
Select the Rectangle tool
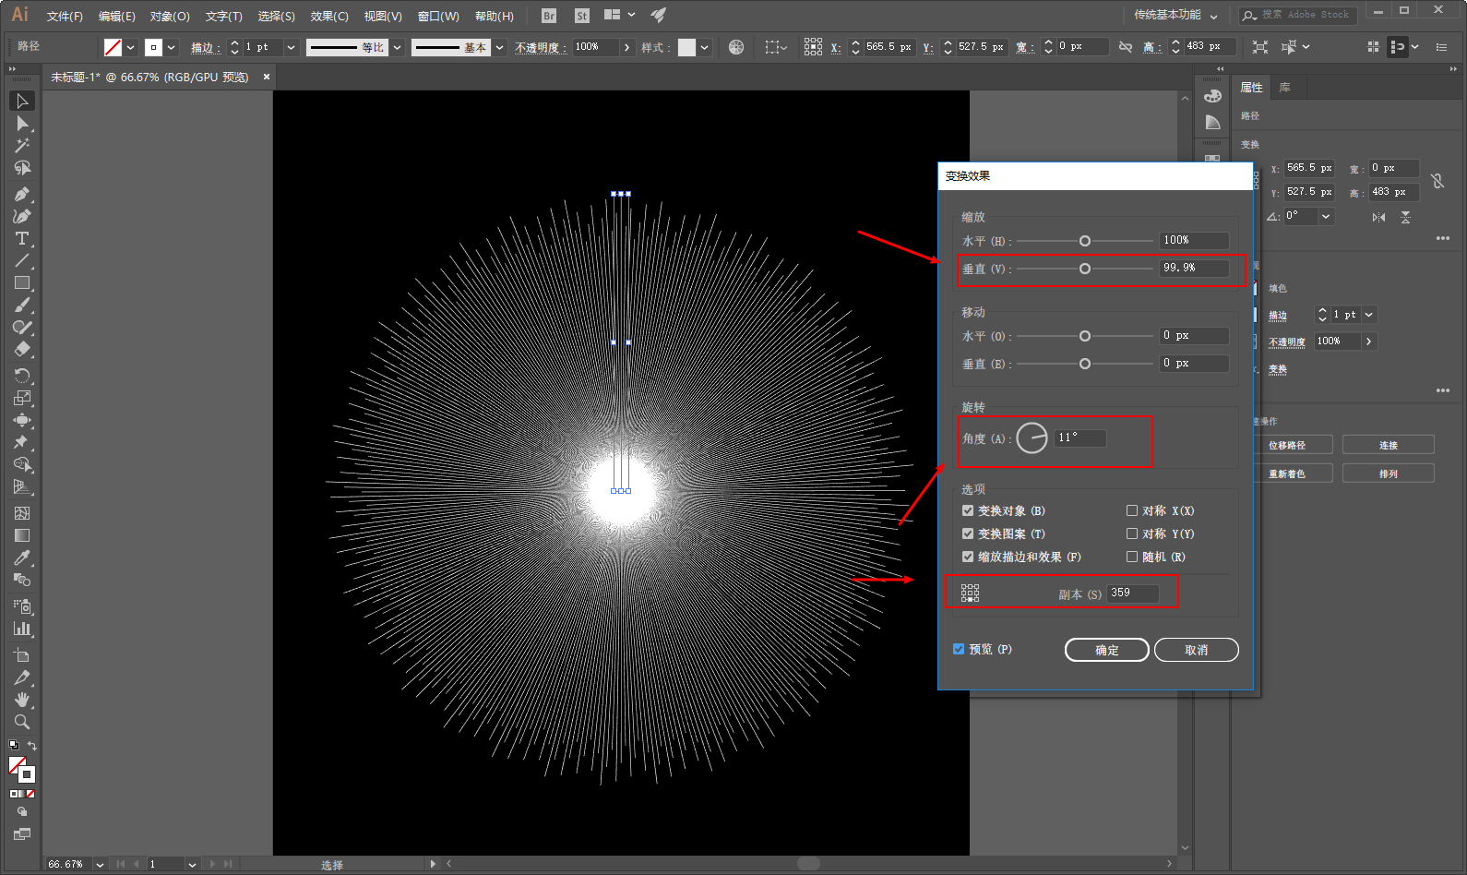click(x=22, y=283)
